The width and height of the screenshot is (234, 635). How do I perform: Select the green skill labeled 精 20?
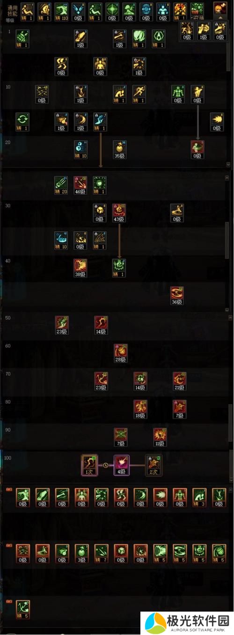pos(61,184)
